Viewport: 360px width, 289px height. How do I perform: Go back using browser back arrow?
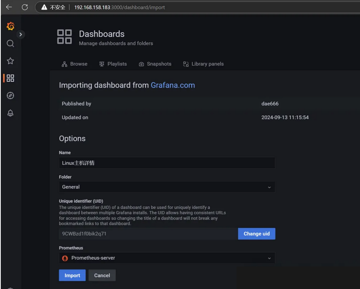pyautogui.click(x=9, y=7)
